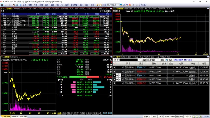The image size is (210, 118).
Task: Check the 16650.0000 order row checkbox
Action: pyautogui.click(x=115, y=68)
